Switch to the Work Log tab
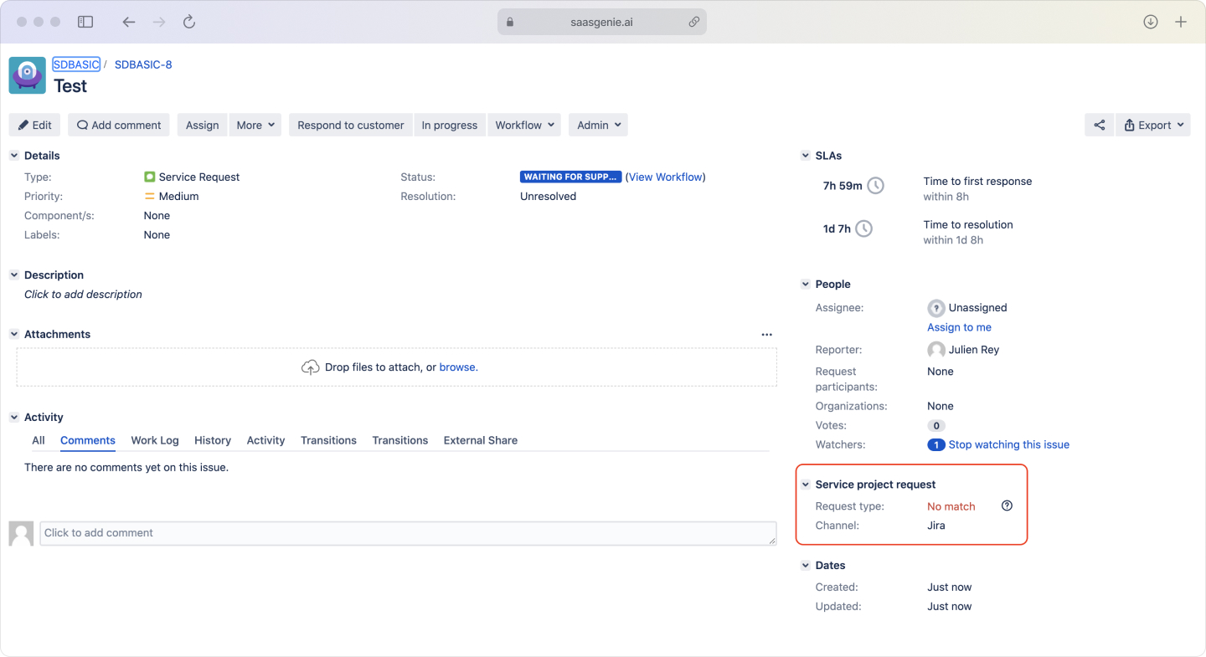The height and width of the screenshot is (657, 1206). coord(154,440)
